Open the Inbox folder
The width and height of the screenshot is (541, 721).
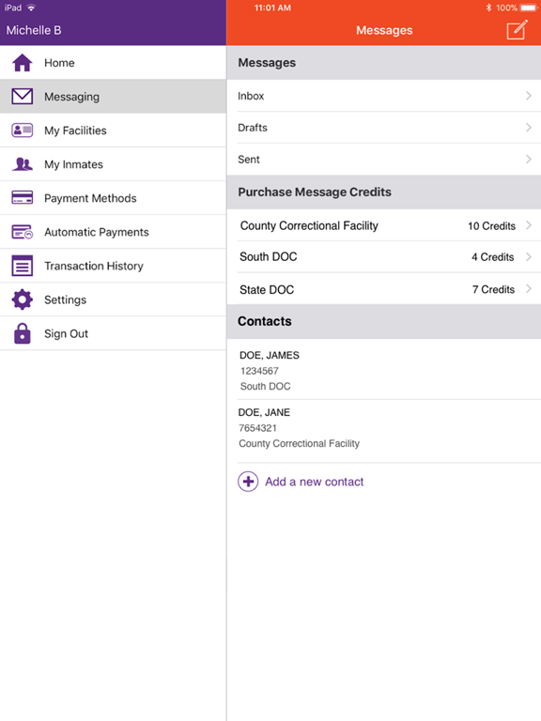click(383, 96)
